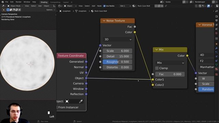219x123 pixels.
Task: Duplicate the Rock Cave Wall material
Action: (159, 6)
